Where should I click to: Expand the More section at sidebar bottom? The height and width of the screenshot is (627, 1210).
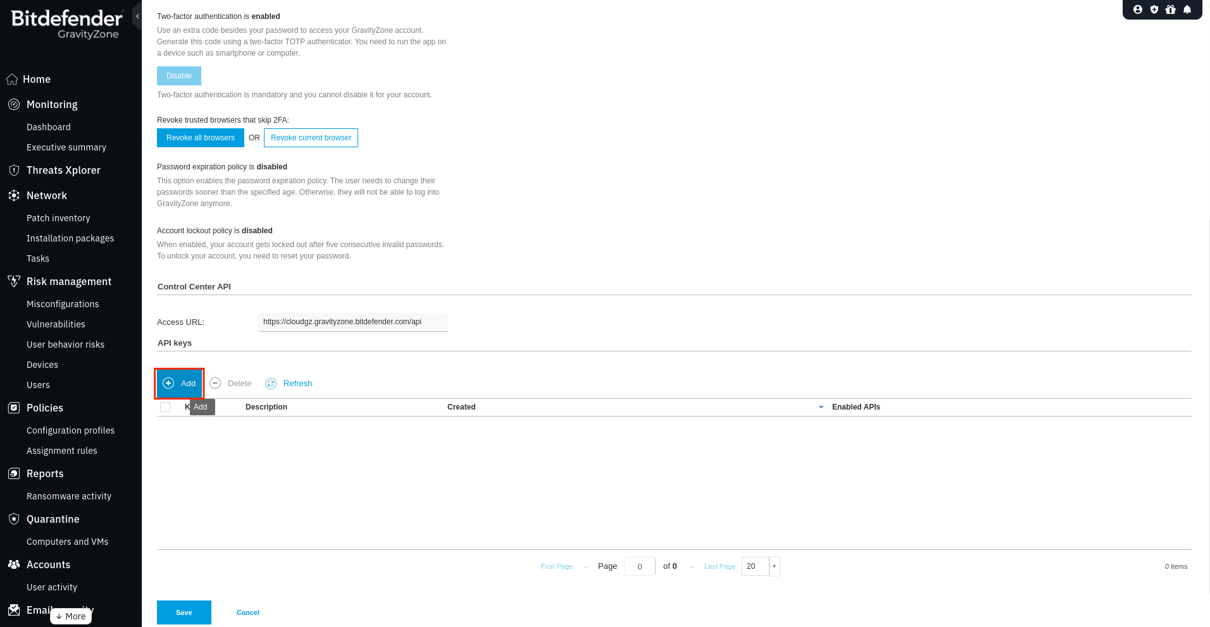click(70, 616)
